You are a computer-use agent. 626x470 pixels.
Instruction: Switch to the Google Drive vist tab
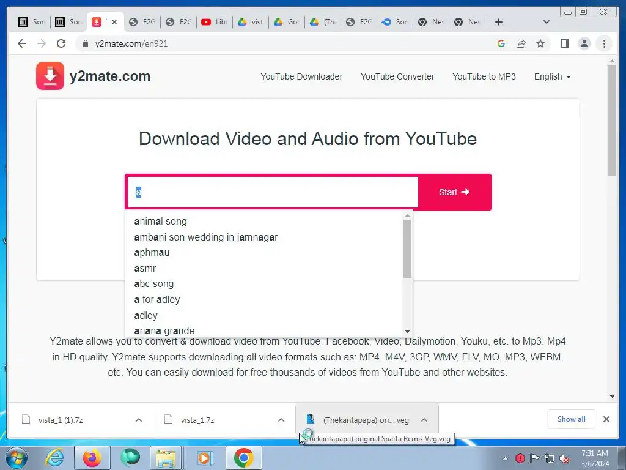click(x=250, y=22)
